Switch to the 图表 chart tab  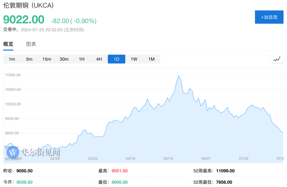pos(31,44)
